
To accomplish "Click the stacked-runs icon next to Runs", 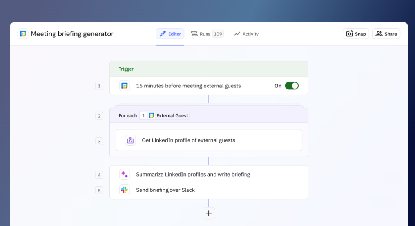I will [194, 34].
